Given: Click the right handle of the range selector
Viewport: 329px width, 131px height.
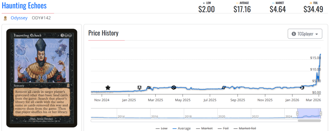Looking at the screenshot, I should pyautogui.click(x=321, y=113).
